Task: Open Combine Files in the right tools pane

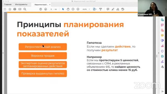Action: click(162, 41)
